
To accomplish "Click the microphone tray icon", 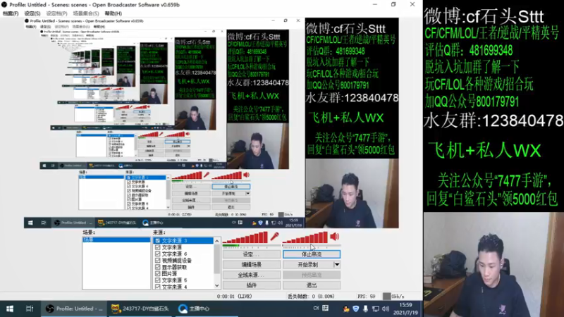I will pyautogui.click(x=365, y=309).
